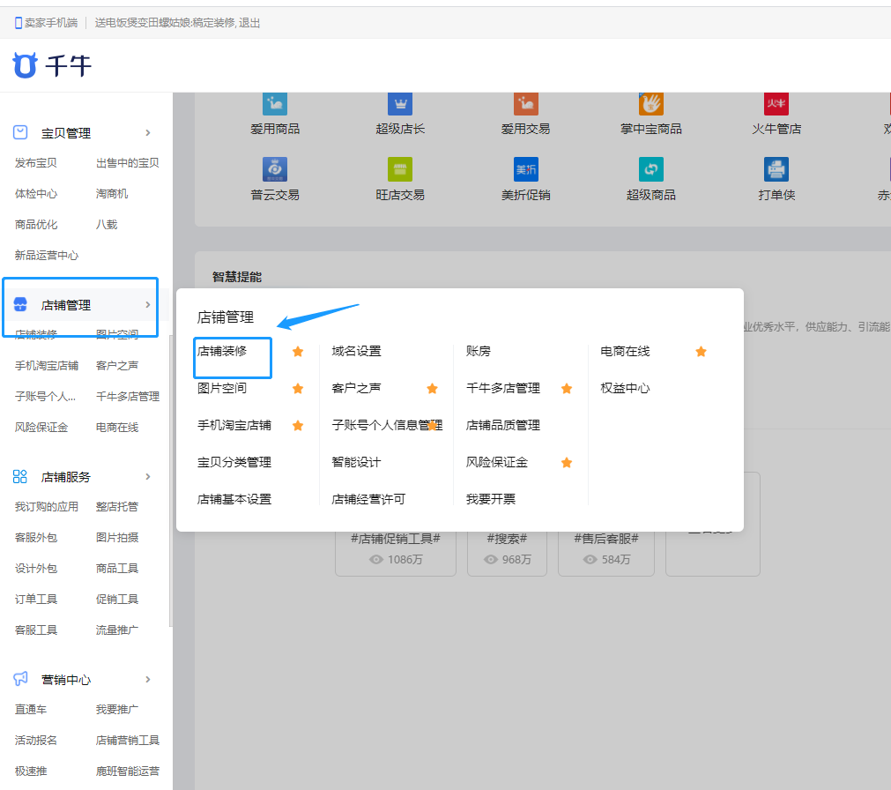Open the 火牛管店 app icon
The image size is (891, 790).
pos(776,103)
